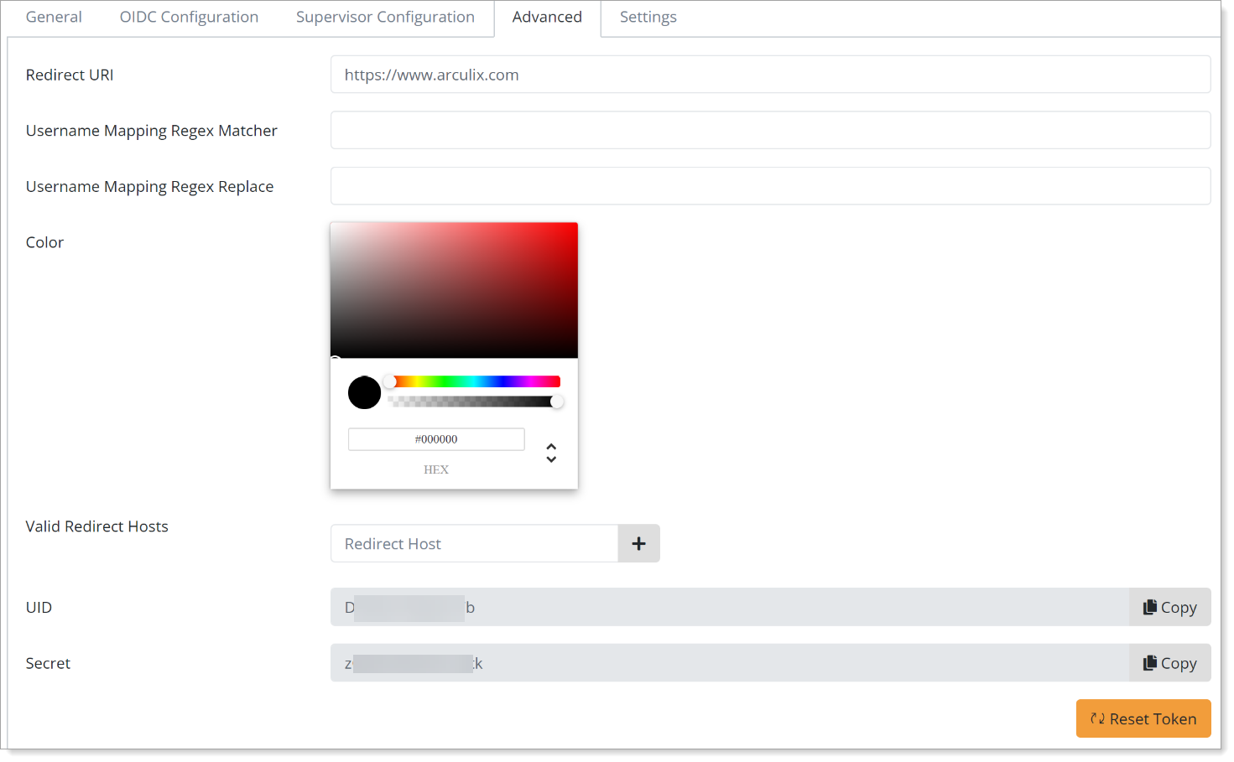The height and width of the screenshot is (762, 1234).
Task: Click the Redirect Host input field
Action: (474, 544)
